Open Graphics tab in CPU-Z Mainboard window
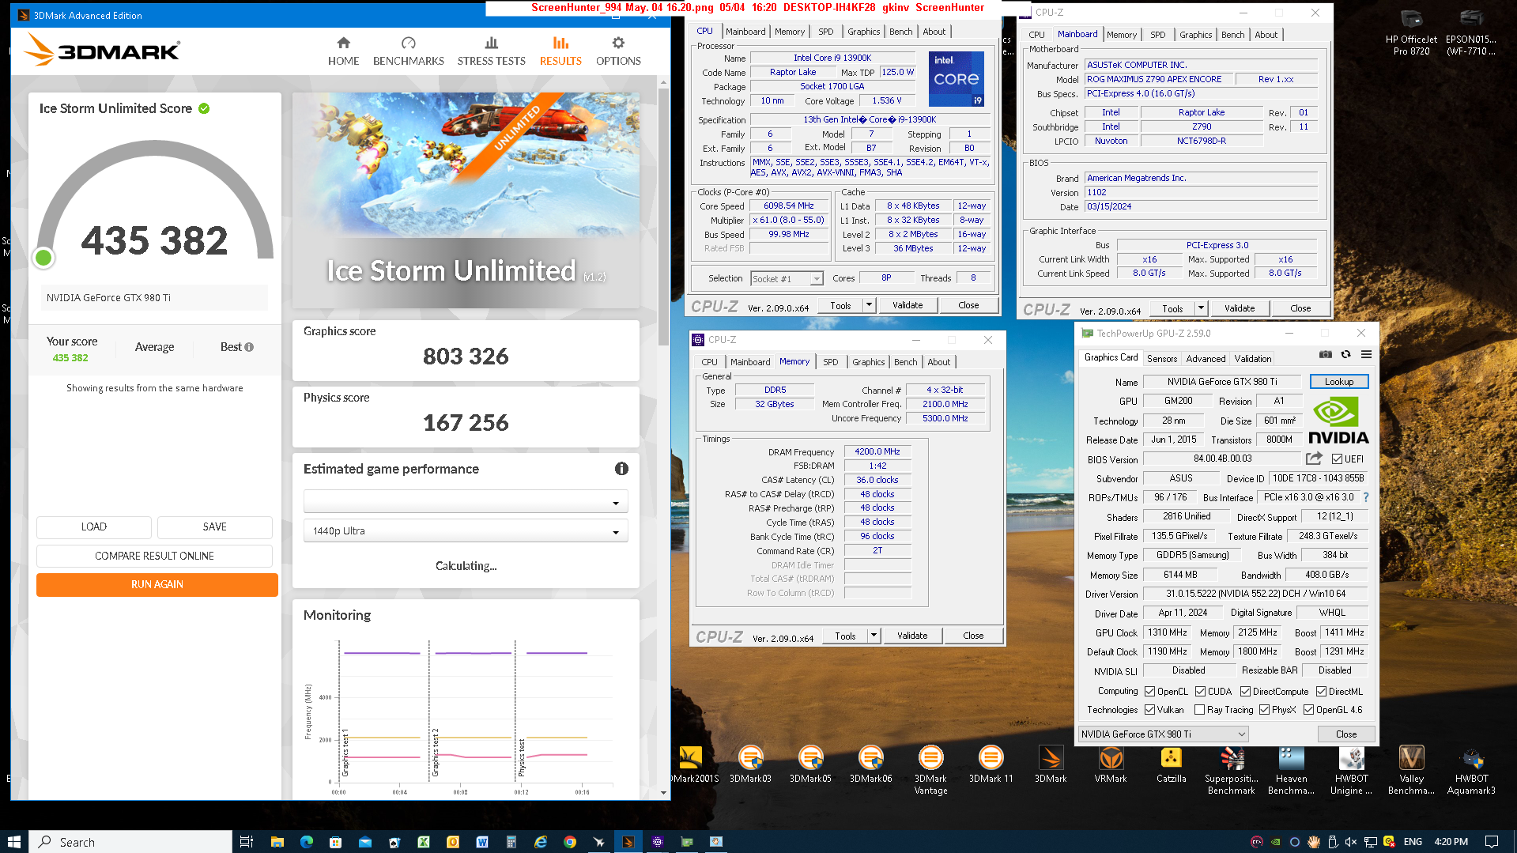1517x853 pixels. 1195,35
